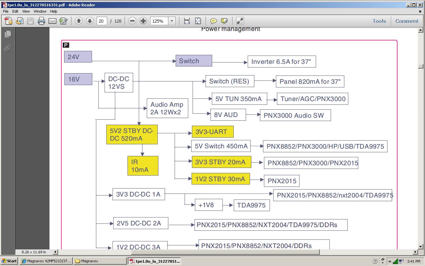Select the highlight text tool
Viewport: 425px width, 266px height.
click(224, 21)
